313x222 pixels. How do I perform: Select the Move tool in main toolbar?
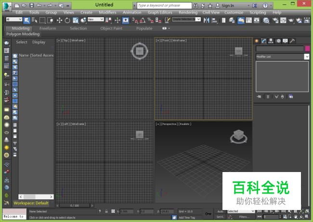point(60,20)
